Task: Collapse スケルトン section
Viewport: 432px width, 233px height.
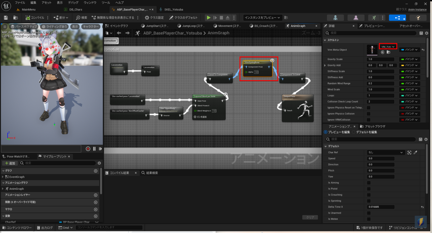Action: [325, 40]
